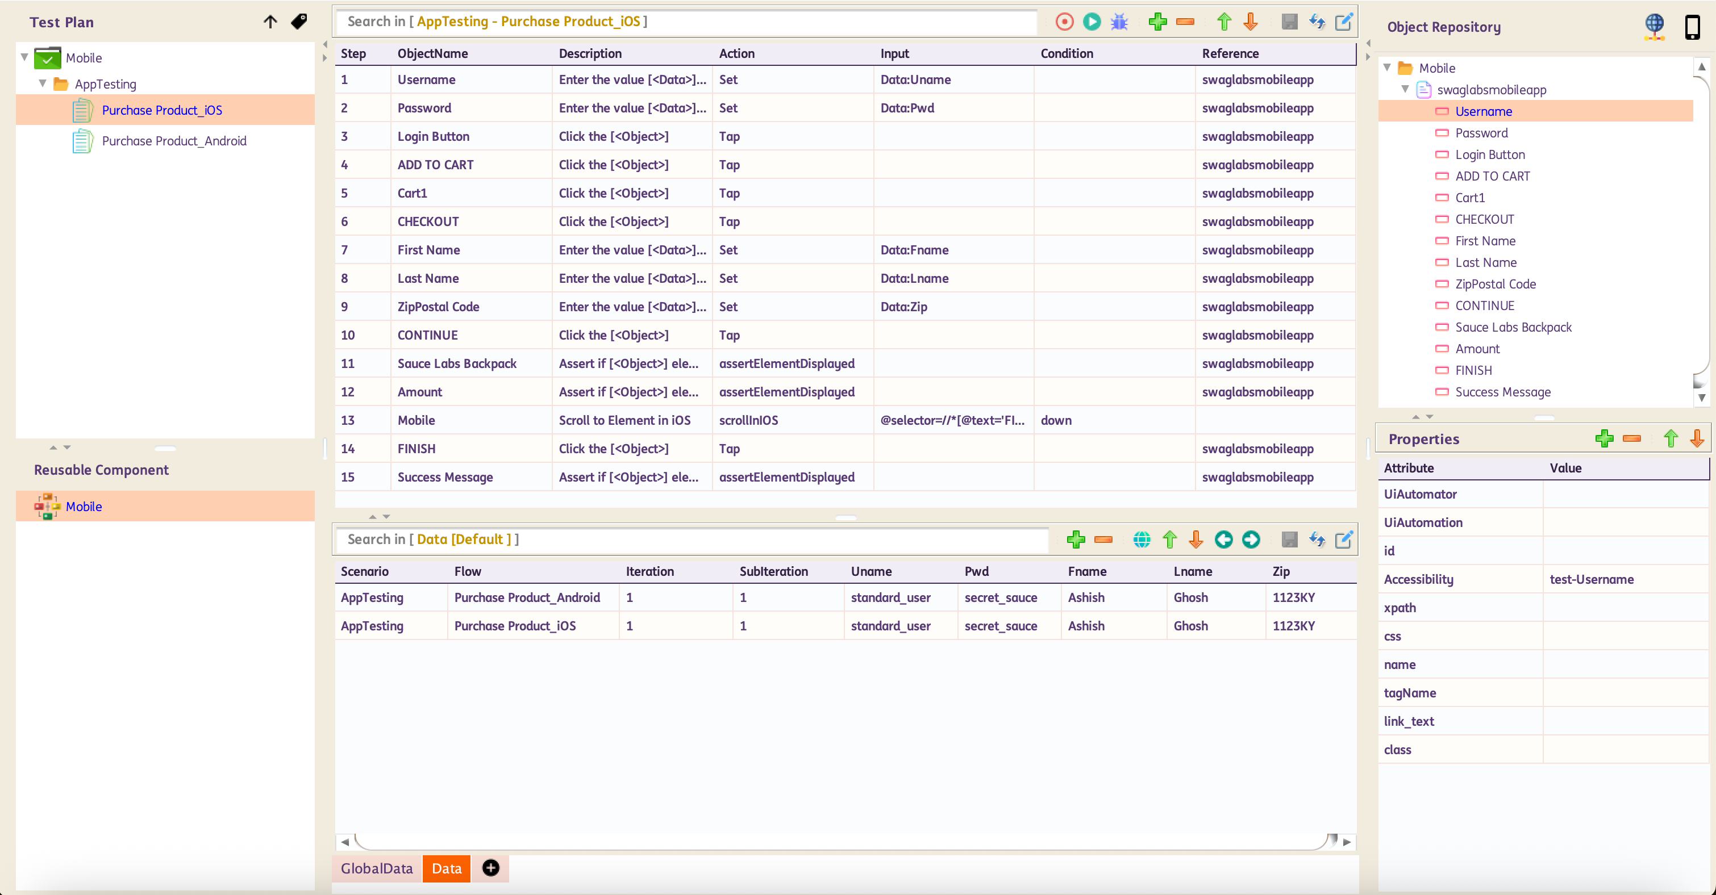Viewport: 1716px width, 895px height.
Task: Click the tag icon in Test Plan header
Action: pos(299,22)
